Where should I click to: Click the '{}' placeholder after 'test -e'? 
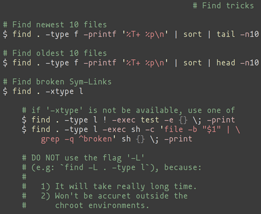tap(183, 120)
